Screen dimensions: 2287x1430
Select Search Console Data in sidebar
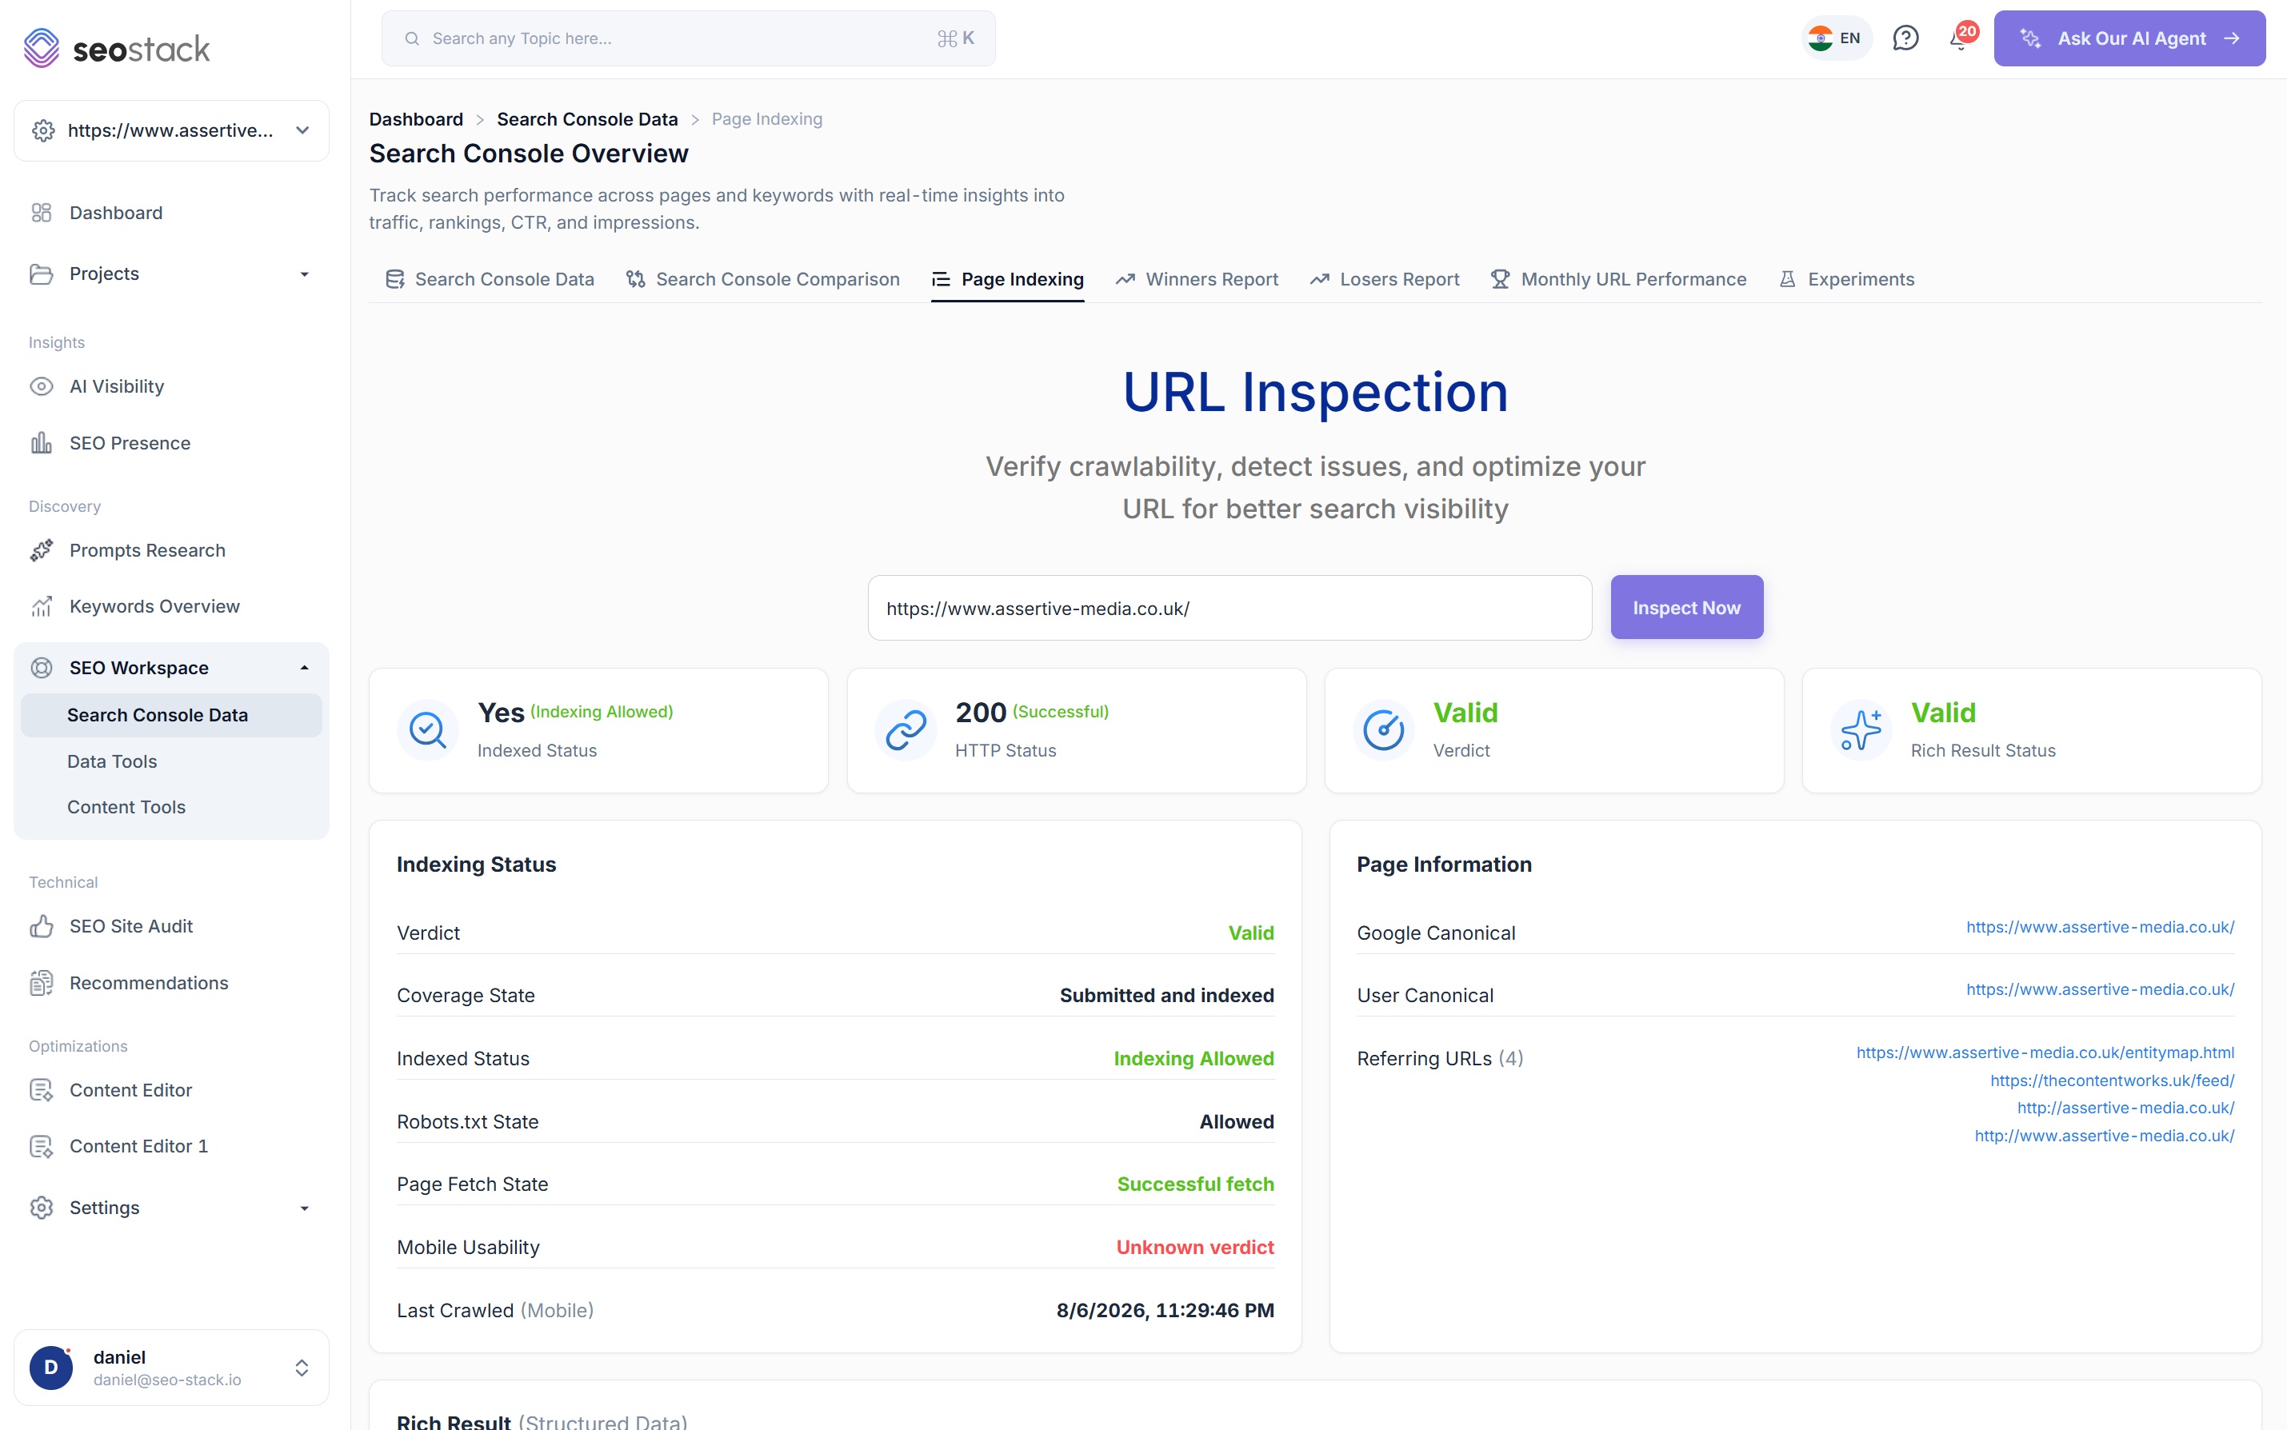(171, 715)
